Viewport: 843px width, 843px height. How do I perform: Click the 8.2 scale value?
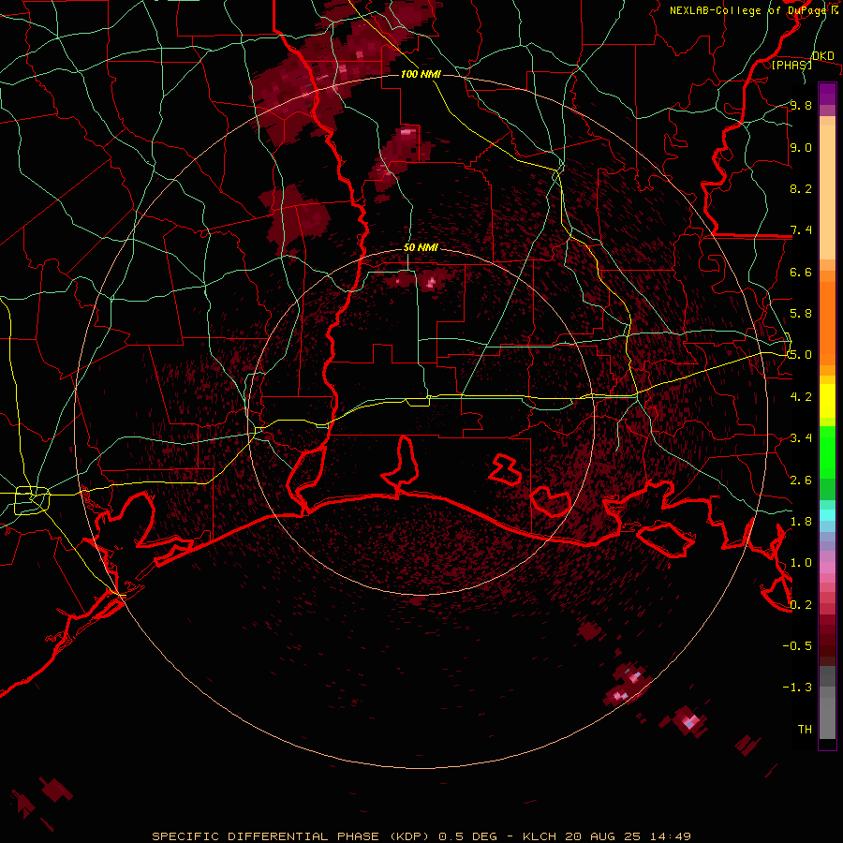[801, 189]
